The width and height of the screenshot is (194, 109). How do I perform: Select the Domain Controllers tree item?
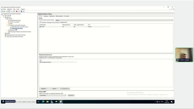click(15, 22)
